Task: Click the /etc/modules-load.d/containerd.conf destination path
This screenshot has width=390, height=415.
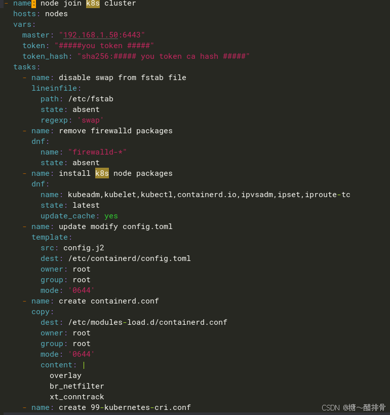Action: coord(147,322)
